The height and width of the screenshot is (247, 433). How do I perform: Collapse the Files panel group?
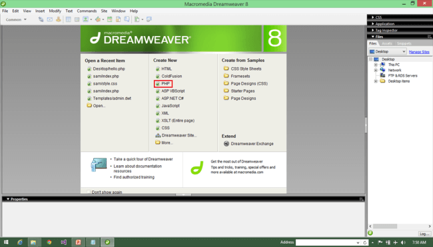click(x=373, y=37)
